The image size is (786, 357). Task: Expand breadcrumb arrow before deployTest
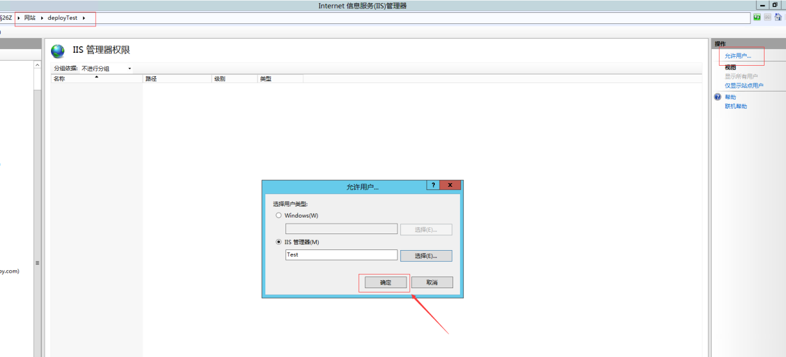coord(42,18)
